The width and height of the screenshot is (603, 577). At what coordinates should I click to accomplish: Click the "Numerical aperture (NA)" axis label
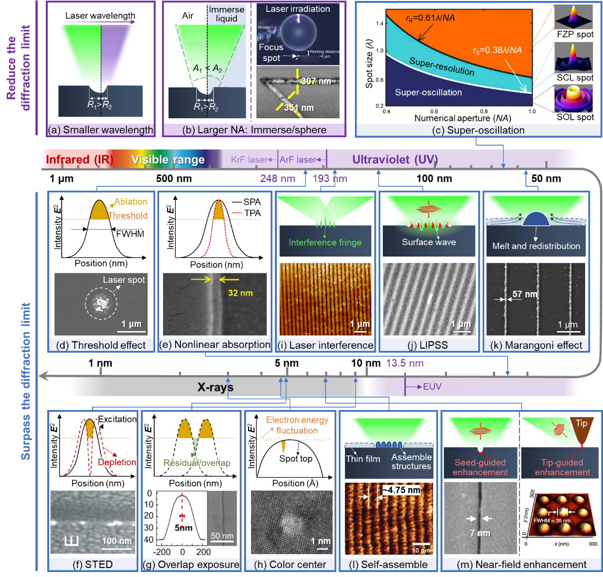[x=463, y=118]
